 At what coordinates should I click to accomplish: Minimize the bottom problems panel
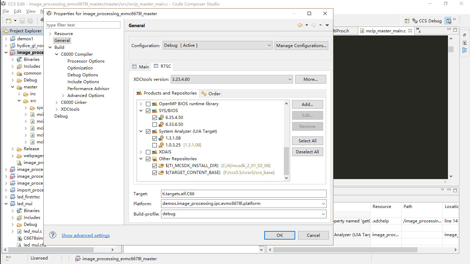pos(449,190)
